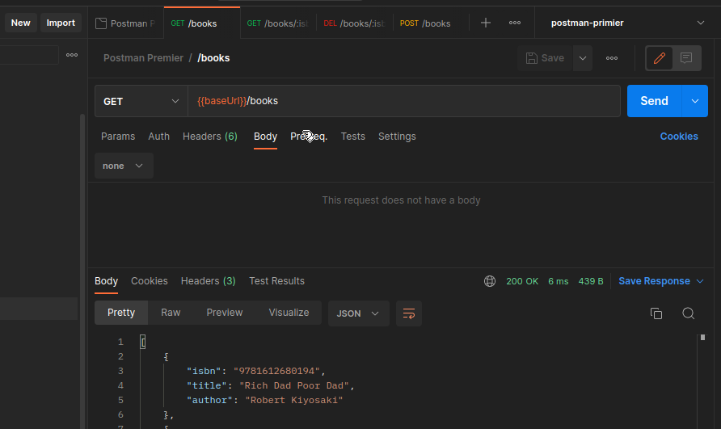Click the 6 ms response time
Image resolution: width=721 pixels, height=429 pixels.
click(x=559, y=281)
